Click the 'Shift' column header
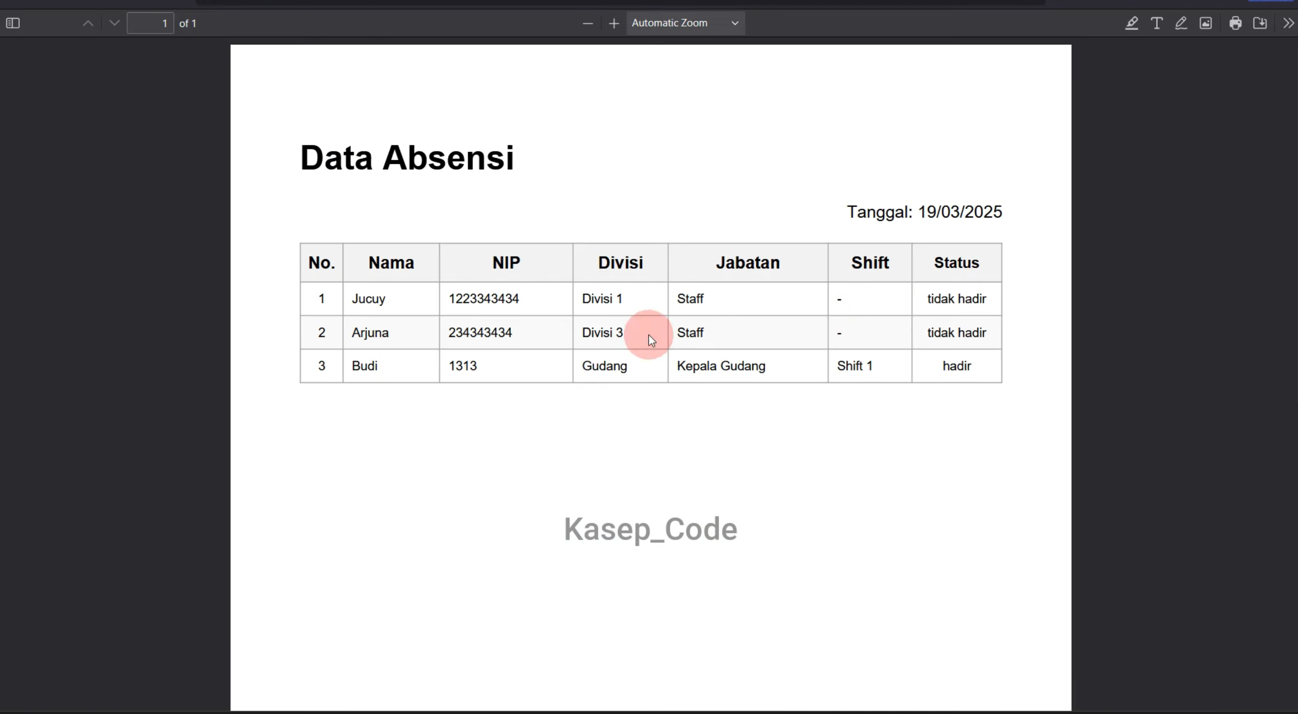1298x714 pixels. tap(870, 263)
